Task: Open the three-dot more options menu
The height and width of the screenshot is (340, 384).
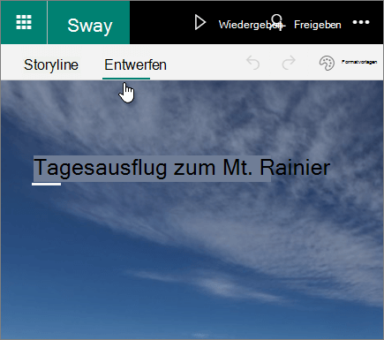Action: [361, 22]
